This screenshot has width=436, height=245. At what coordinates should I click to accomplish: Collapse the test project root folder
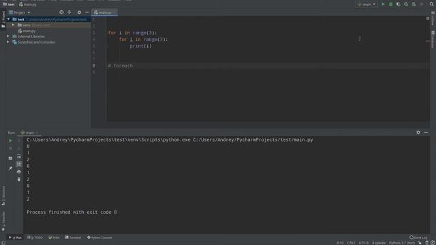pos(9,19)
